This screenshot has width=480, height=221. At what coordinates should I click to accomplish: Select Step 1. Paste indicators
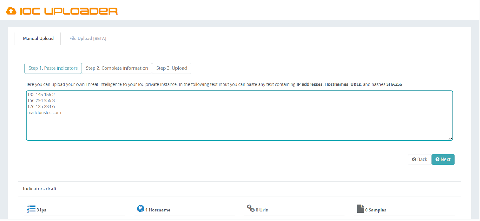pos(53,68)
